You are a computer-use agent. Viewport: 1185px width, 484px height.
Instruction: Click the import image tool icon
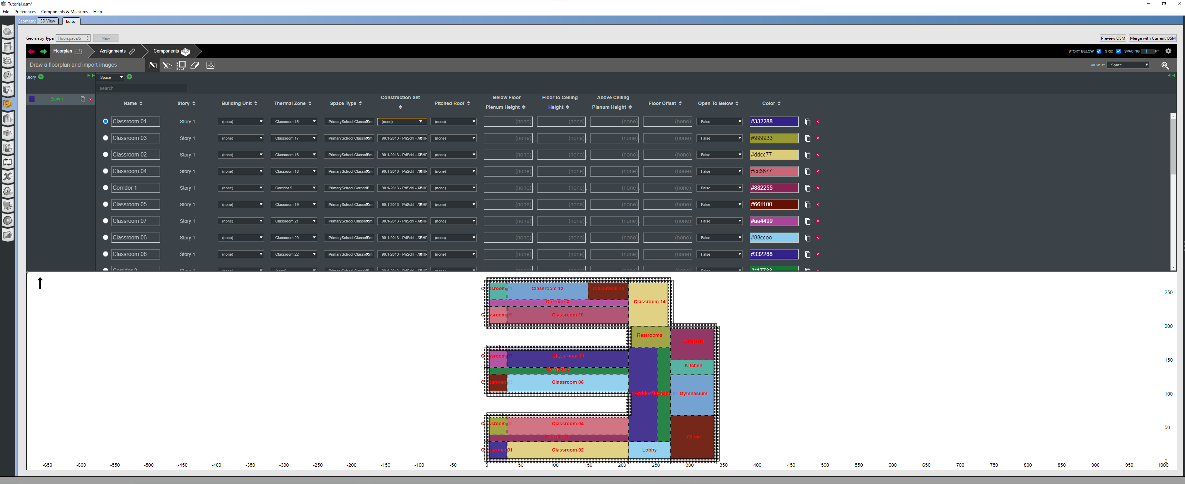coord(210,65)
